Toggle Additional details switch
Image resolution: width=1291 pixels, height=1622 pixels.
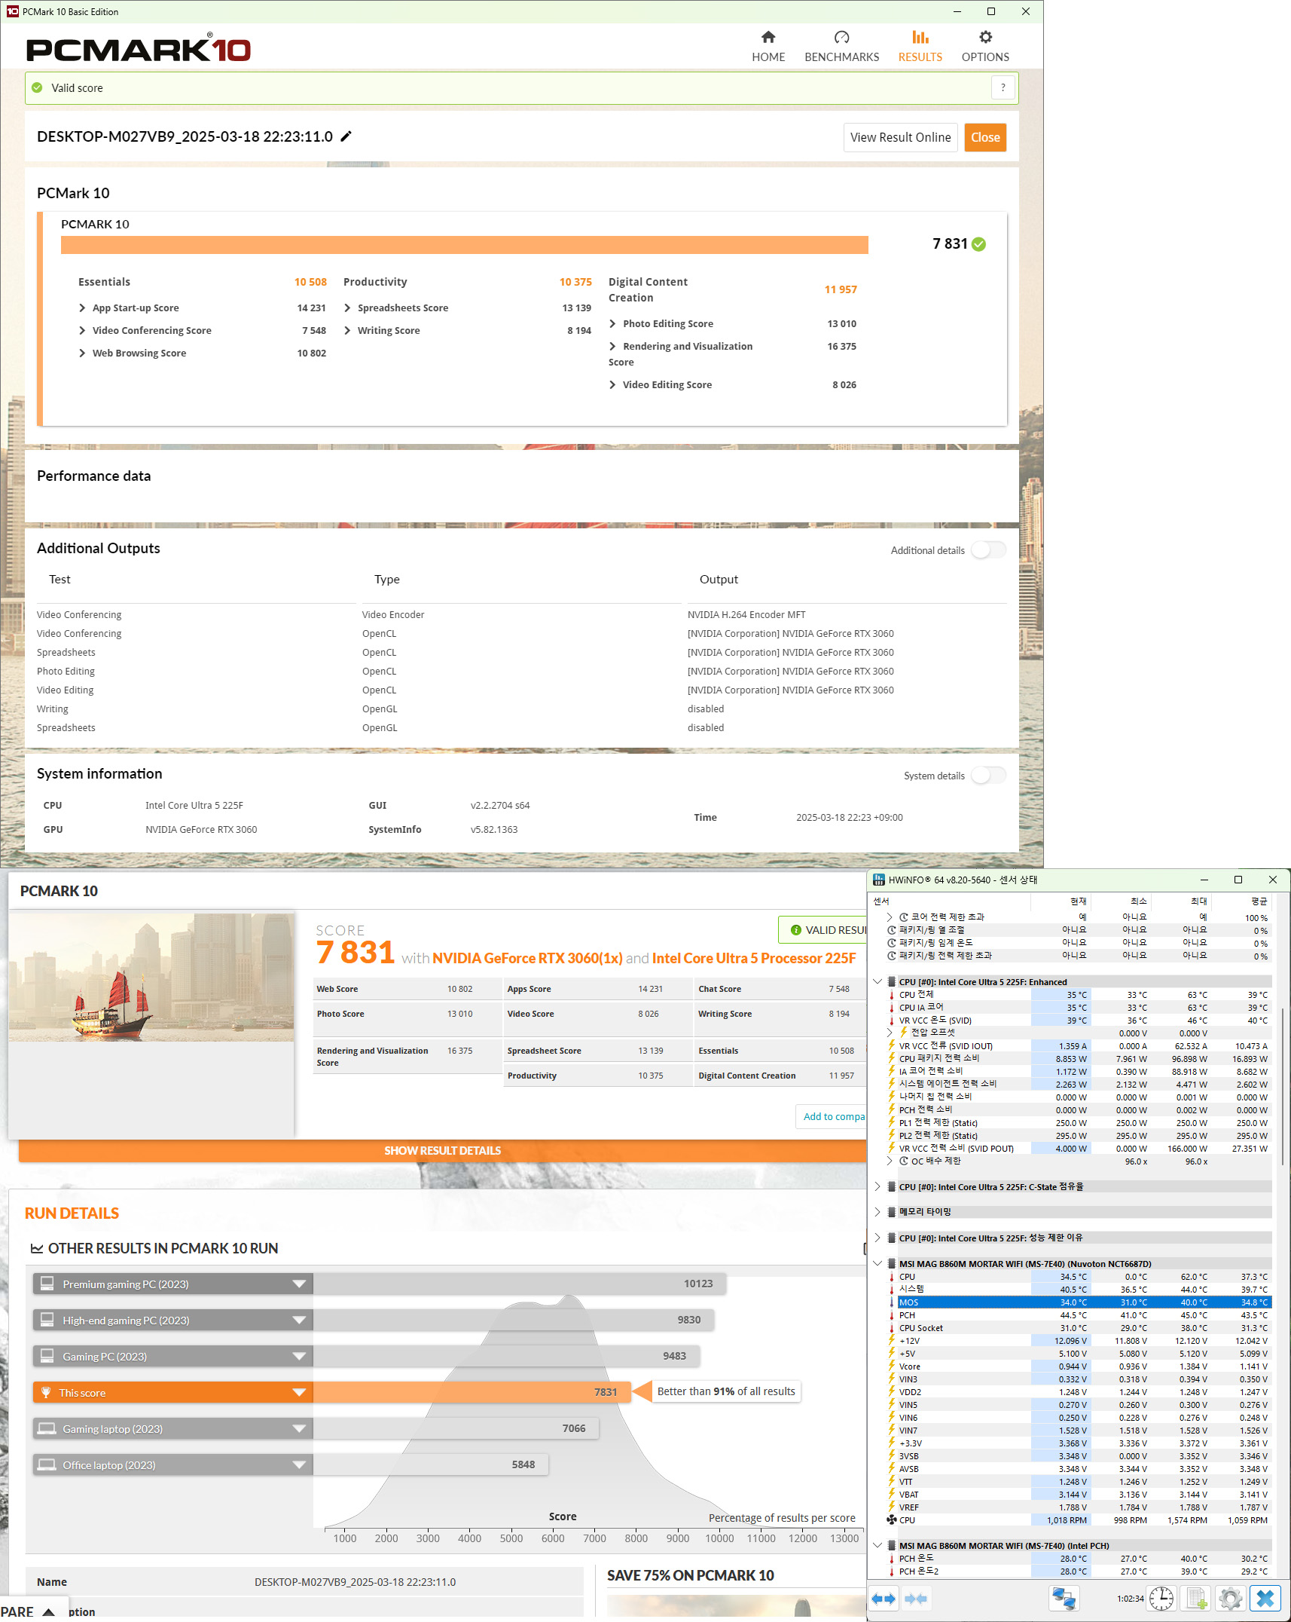988,550
